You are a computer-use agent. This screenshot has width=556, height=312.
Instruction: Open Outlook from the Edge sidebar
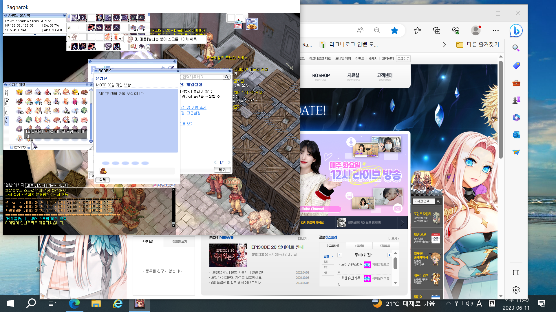pyautogui.click(x=516, y=135)
